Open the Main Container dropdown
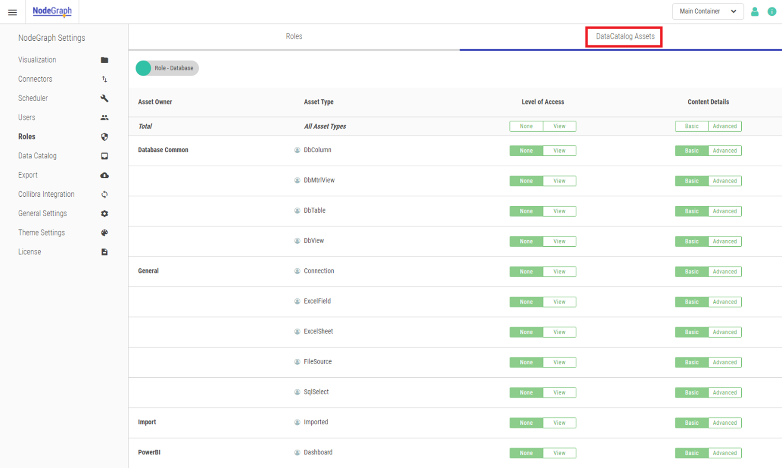The image size is (782, 468). click(708, 11)
